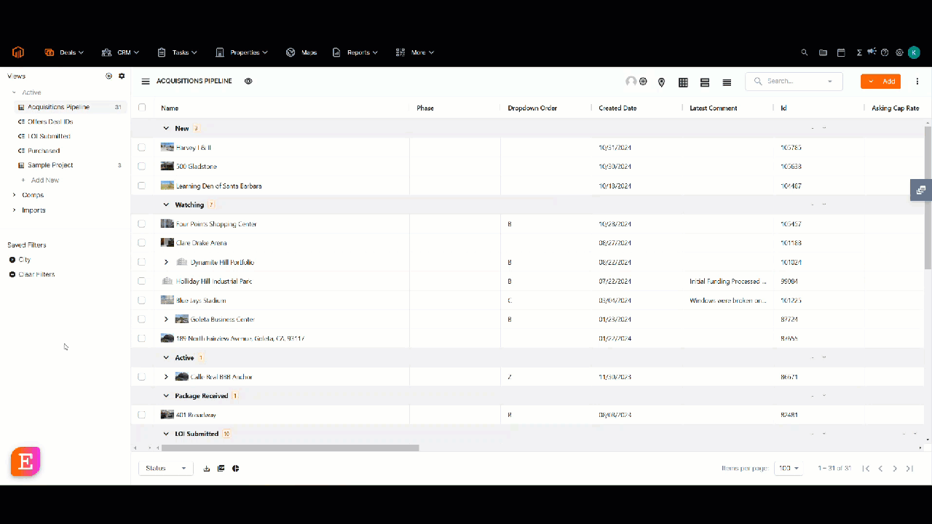This screenshot has height=524, width=932.
Task: Click the hamburger menu beside Acquisitions Pipeline
Action: 146,82
